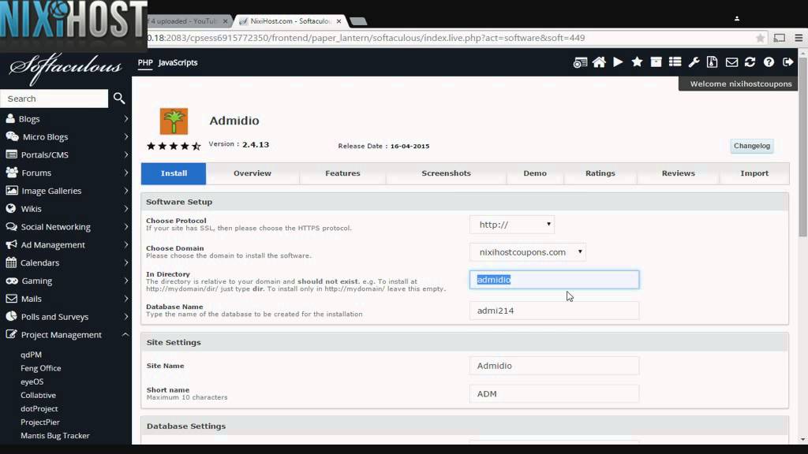808x454 pixels.
Task: Open the cPanel control panel icon
Action: coord(580,63)
